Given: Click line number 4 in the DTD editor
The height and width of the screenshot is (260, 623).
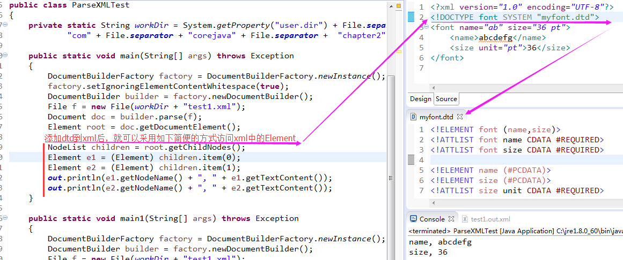Looking at the screenshot, I should coord(421,160).
